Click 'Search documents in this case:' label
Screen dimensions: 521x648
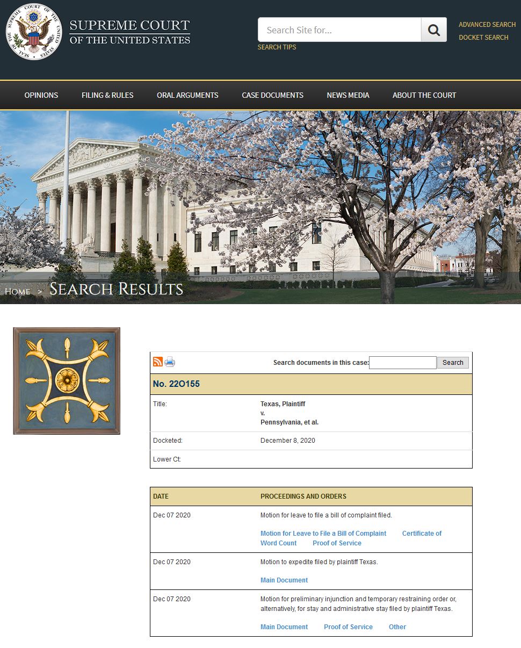tap(321, 363)
